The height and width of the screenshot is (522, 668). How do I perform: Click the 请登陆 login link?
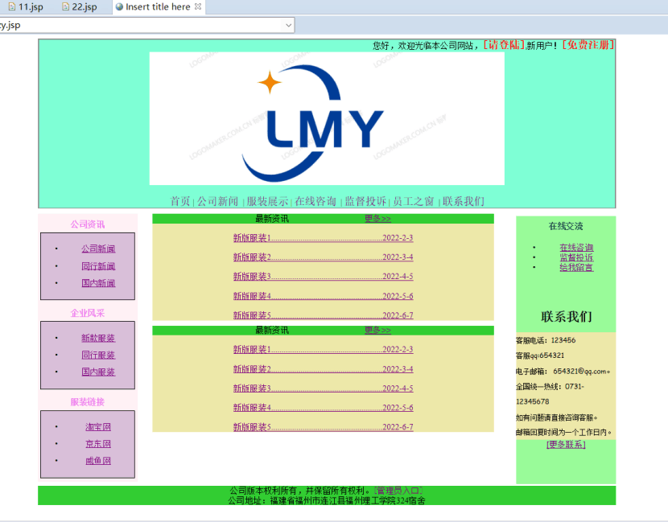click(504, 45)
